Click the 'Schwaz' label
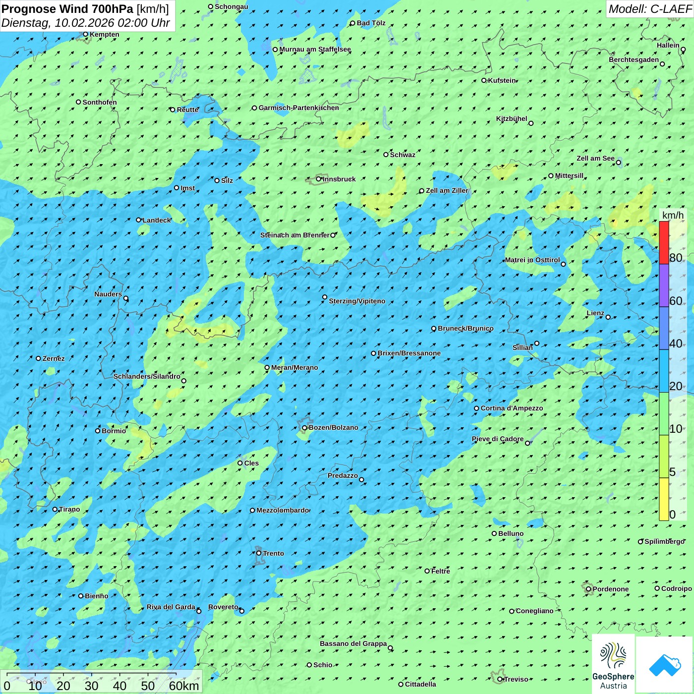Screen dimensions: 694x694 pos(403,155)
